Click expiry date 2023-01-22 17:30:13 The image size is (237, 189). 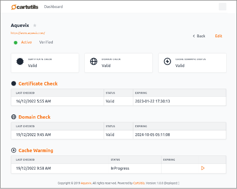click(x=153, y=101)
